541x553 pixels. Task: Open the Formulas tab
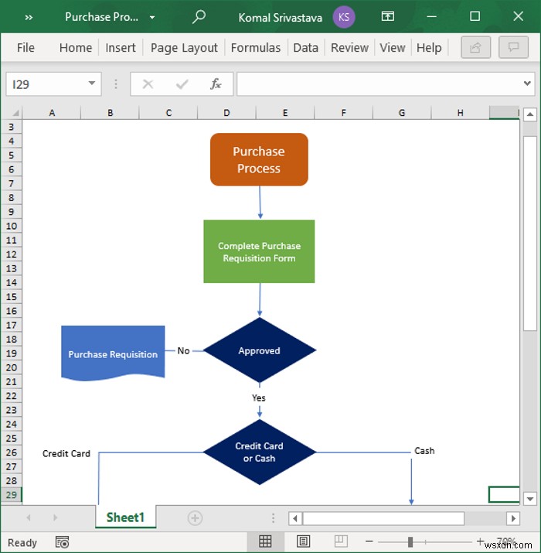[x=256, y=48]
